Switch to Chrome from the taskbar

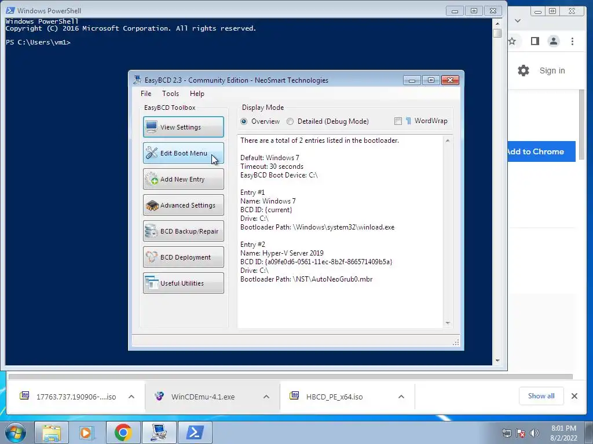click(x=123, y=432)
